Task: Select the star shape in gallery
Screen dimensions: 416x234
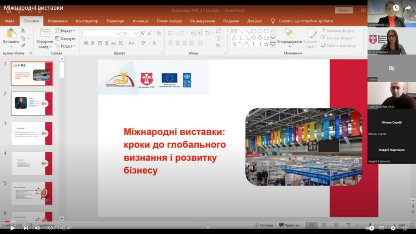Action: coord(266,44)
